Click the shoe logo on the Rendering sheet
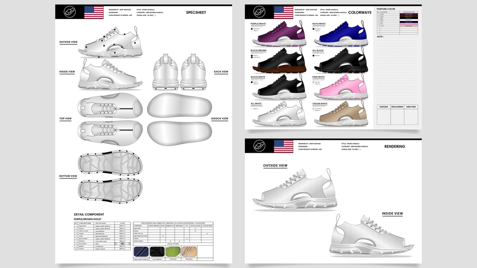Image resolution: width=477 pixels, height=268 pixels. 259,146
